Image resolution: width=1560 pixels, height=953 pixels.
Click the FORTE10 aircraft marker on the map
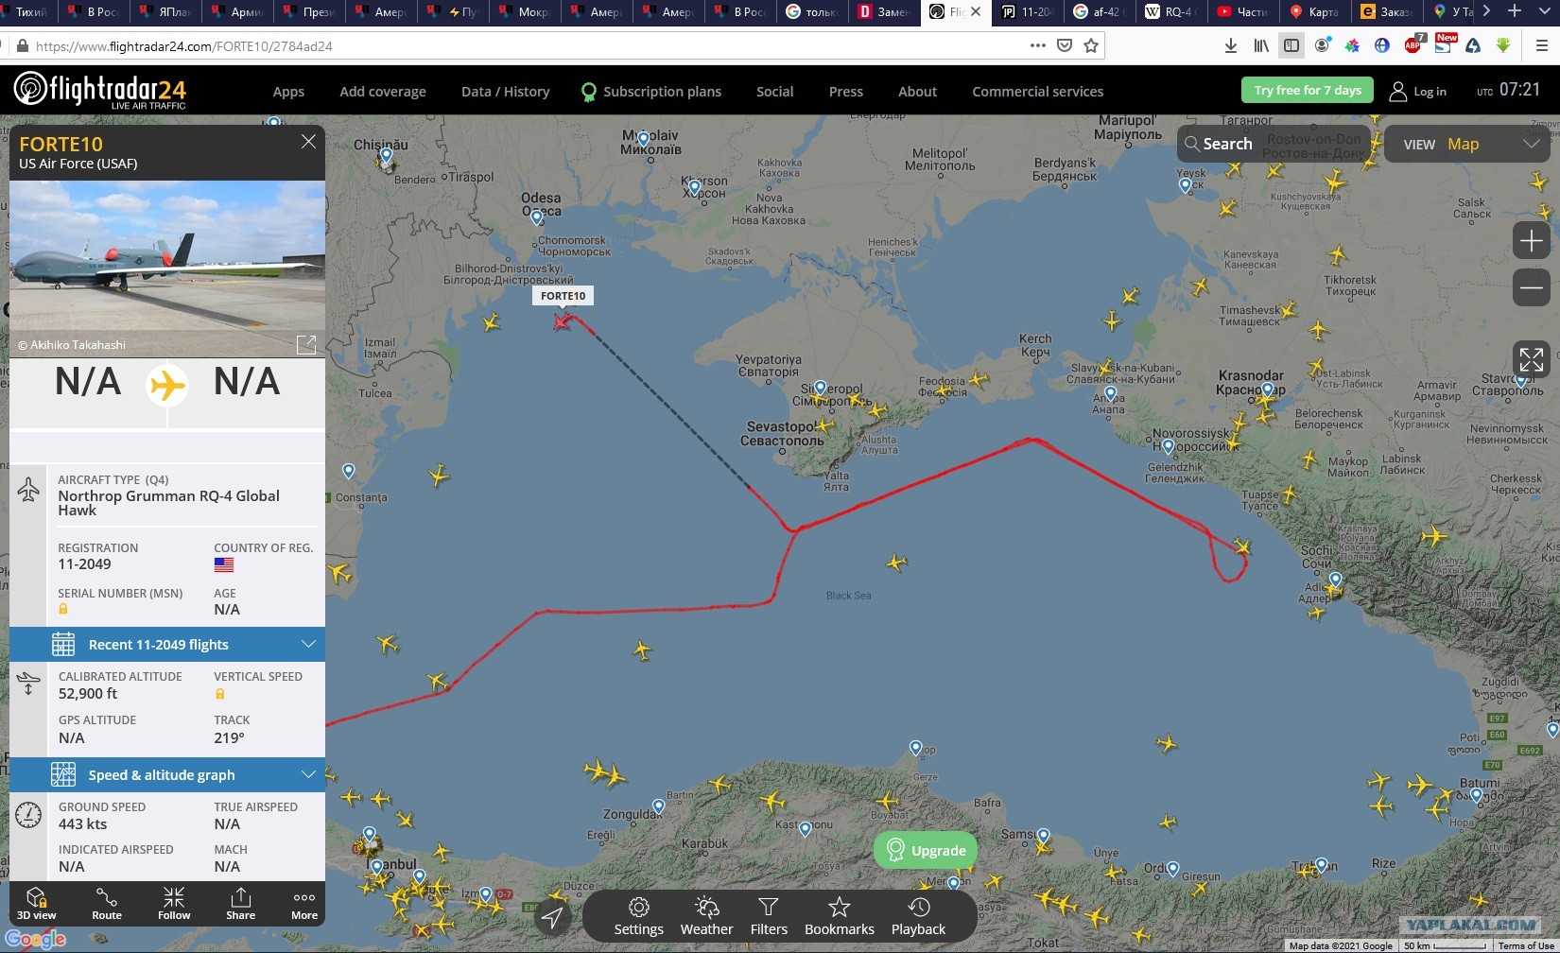pos(563,321)
